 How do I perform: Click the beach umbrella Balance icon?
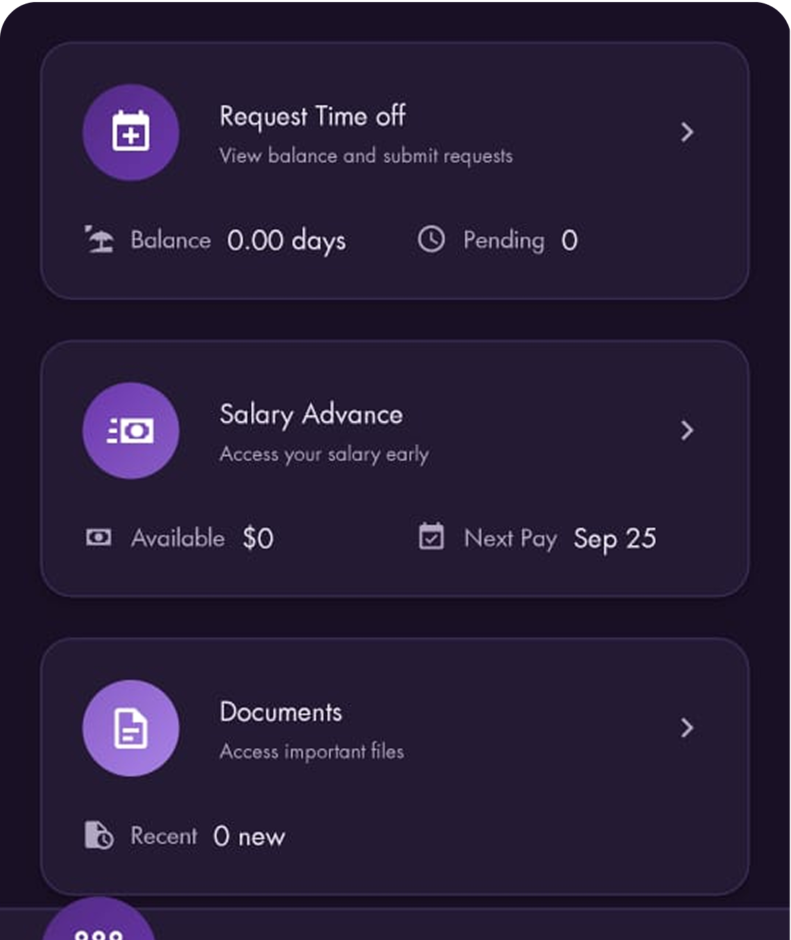99,240
